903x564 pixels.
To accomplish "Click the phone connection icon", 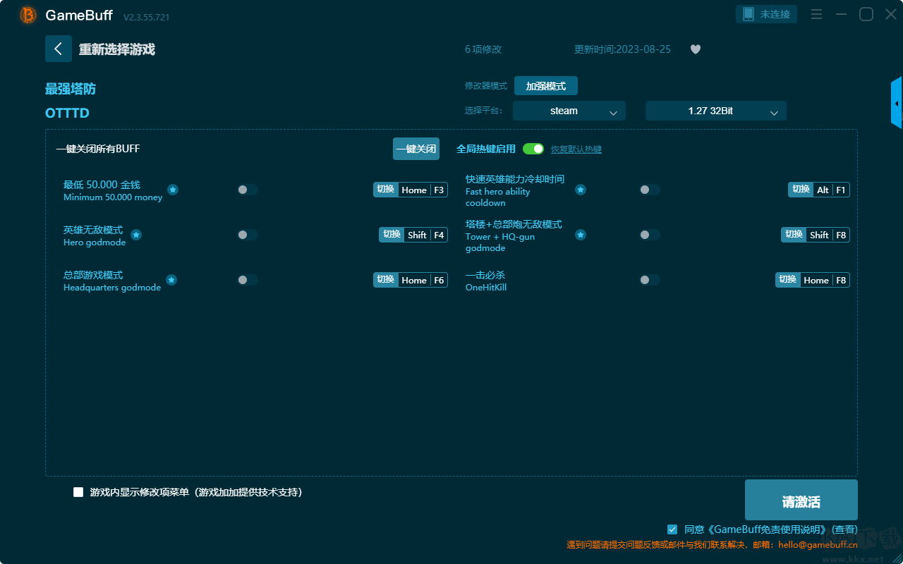I will pos(749,14).
